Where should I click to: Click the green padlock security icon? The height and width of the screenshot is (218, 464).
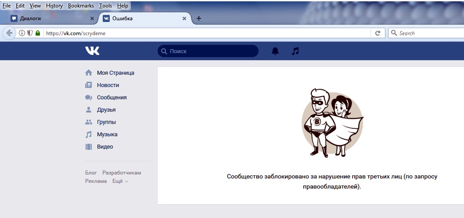(x=38, y=33)
